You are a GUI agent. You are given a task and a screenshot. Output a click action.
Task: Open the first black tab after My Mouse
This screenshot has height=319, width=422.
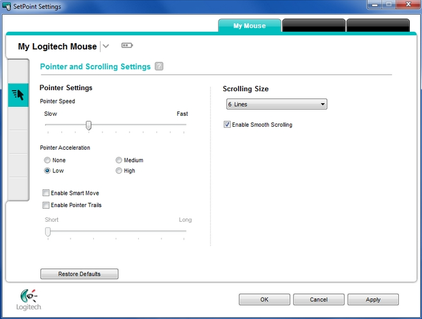click(x=314, y=26)
